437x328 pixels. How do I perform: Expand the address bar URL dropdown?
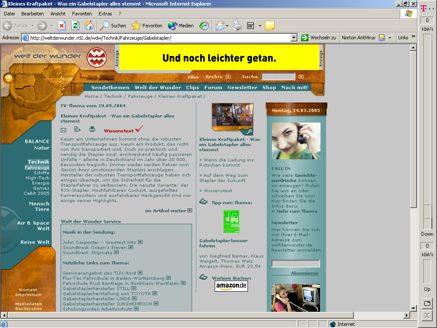(294, 38)
